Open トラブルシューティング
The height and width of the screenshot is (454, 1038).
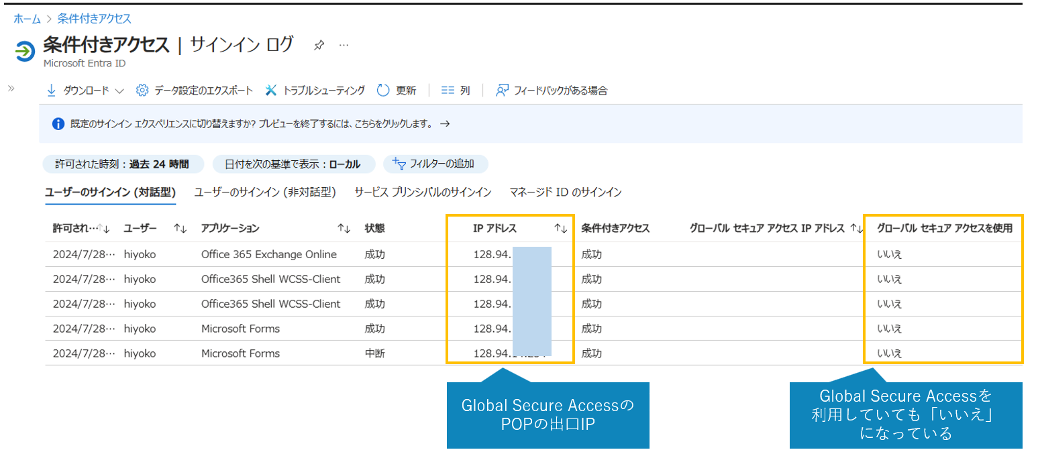click(323, 90)
